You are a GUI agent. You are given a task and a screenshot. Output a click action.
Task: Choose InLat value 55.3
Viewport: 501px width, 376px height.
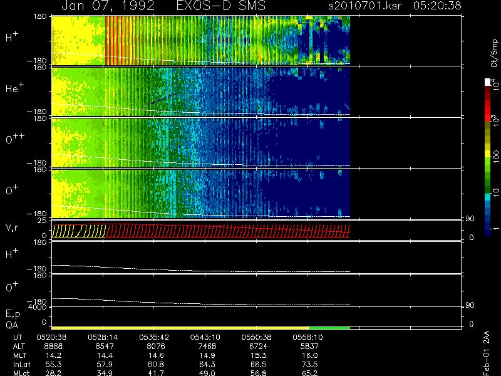(54, 364)
